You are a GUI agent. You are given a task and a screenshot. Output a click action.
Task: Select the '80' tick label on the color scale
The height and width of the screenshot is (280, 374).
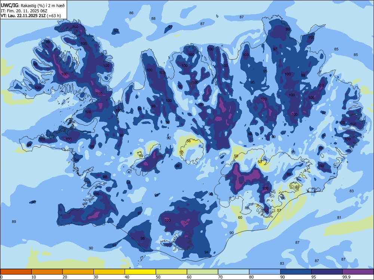coord(251,277)
